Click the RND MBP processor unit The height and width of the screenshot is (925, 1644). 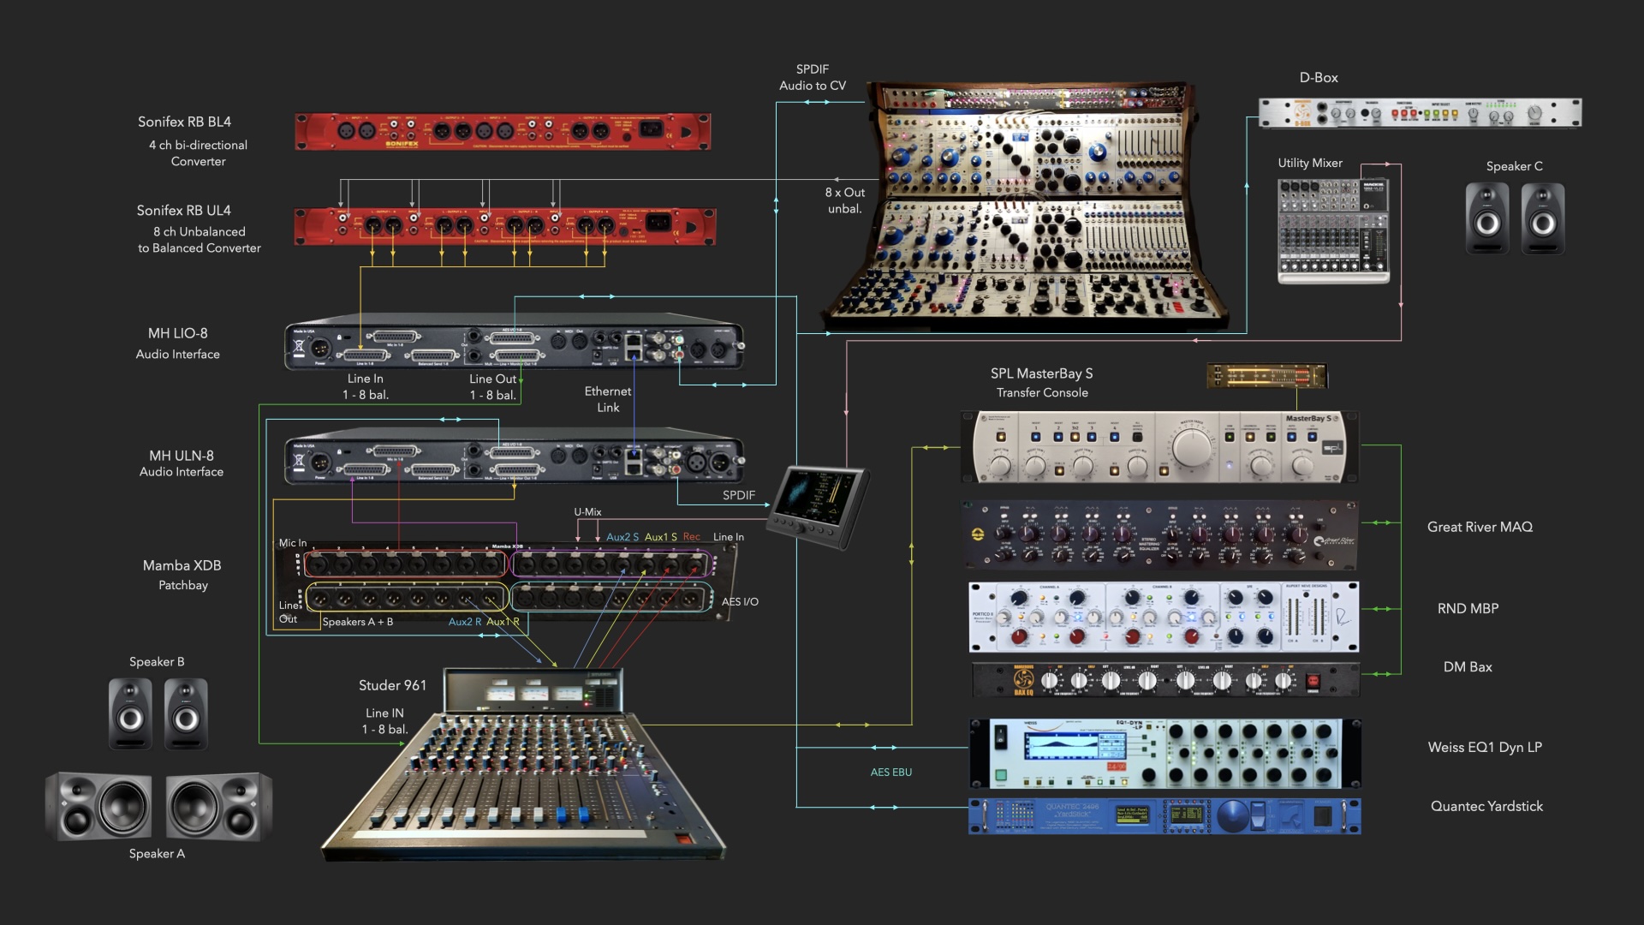click(x=1163, y=617)
